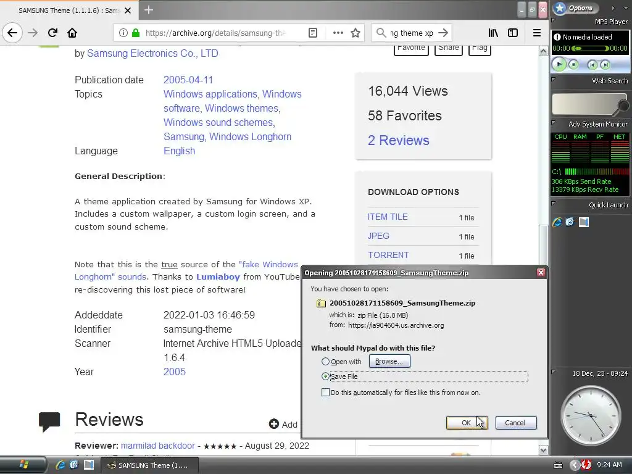Click the archive.org URL address field
Viewport: 632px width, 474px height.
pyautogui.click(x=214, y=33)
